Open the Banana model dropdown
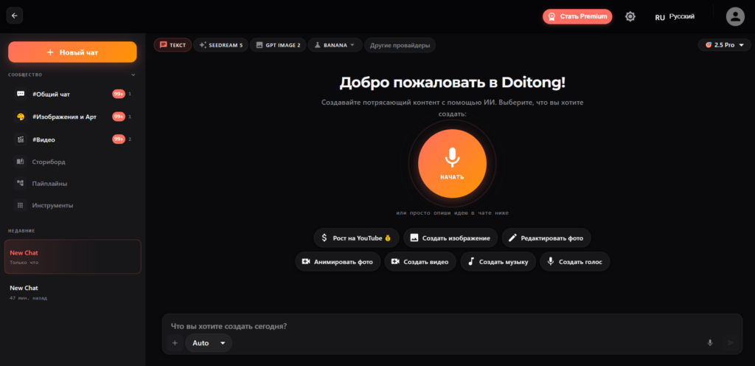 tap(335, 45)
